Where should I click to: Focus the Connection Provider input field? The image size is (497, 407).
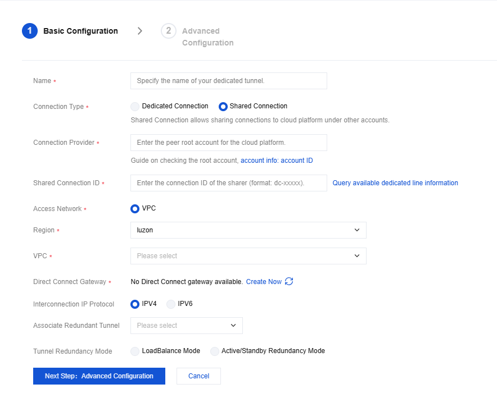[x=228, y=143]
